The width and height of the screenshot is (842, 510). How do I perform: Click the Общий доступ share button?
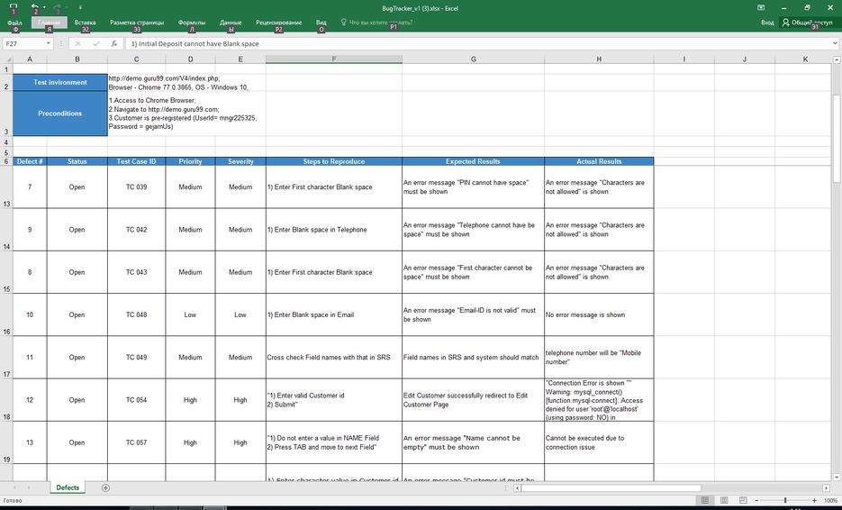807,23
